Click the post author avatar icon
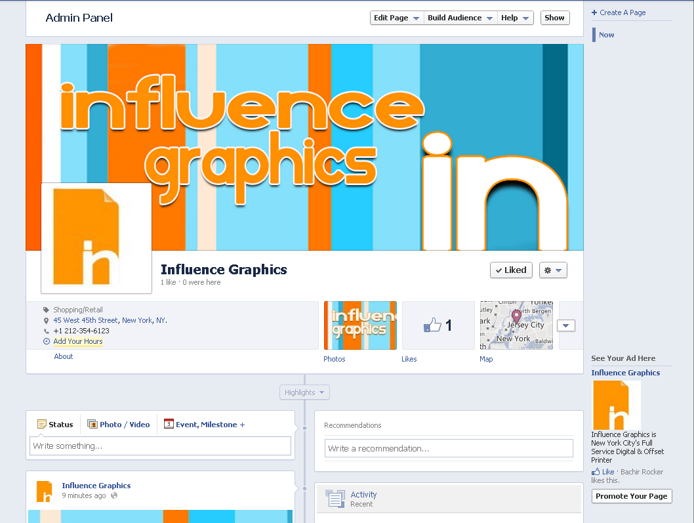 tap(44, 491)
